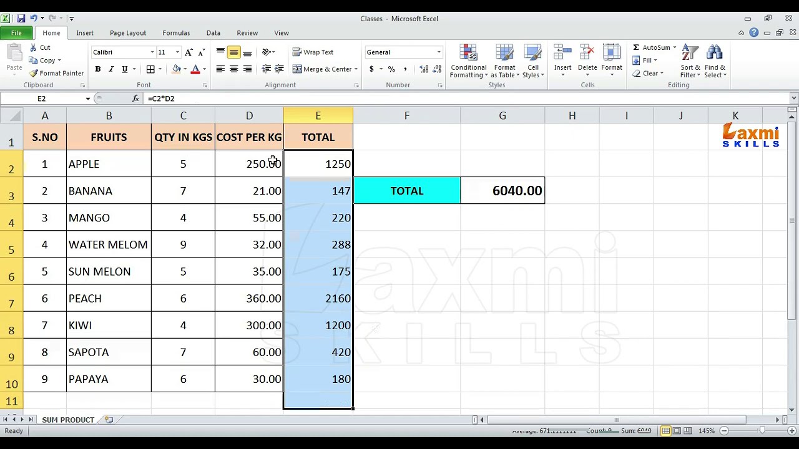Open Cell Styles gallery
799x449 pixels.
[x=532, y=61]
